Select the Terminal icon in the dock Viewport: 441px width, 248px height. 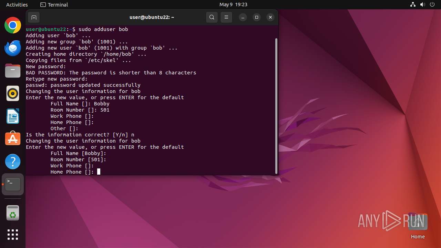coord(13,184)
